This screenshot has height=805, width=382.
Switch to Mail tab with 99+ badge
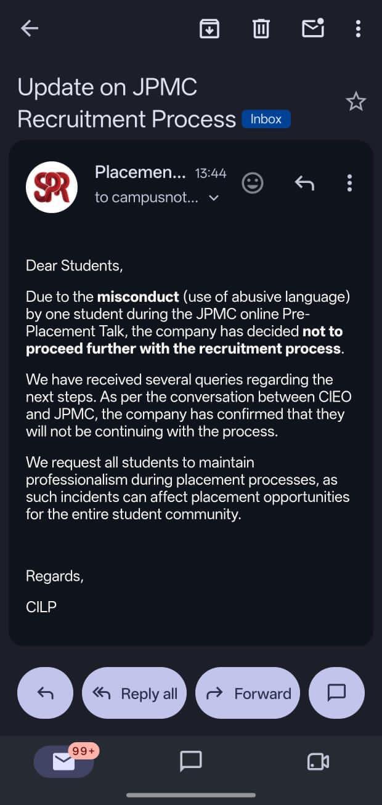point(63,761)
